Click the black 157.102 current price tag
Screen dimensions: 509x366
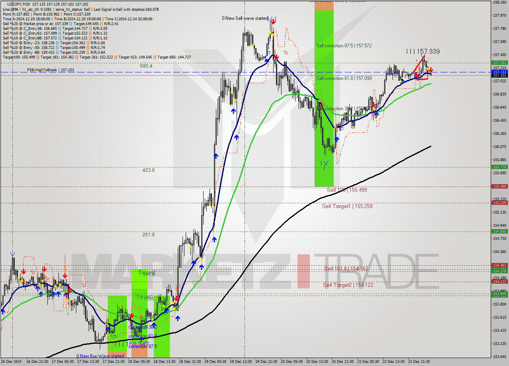click(499, 76)
